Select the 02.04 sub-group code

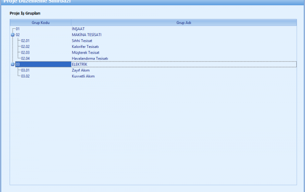click(25, 58)
